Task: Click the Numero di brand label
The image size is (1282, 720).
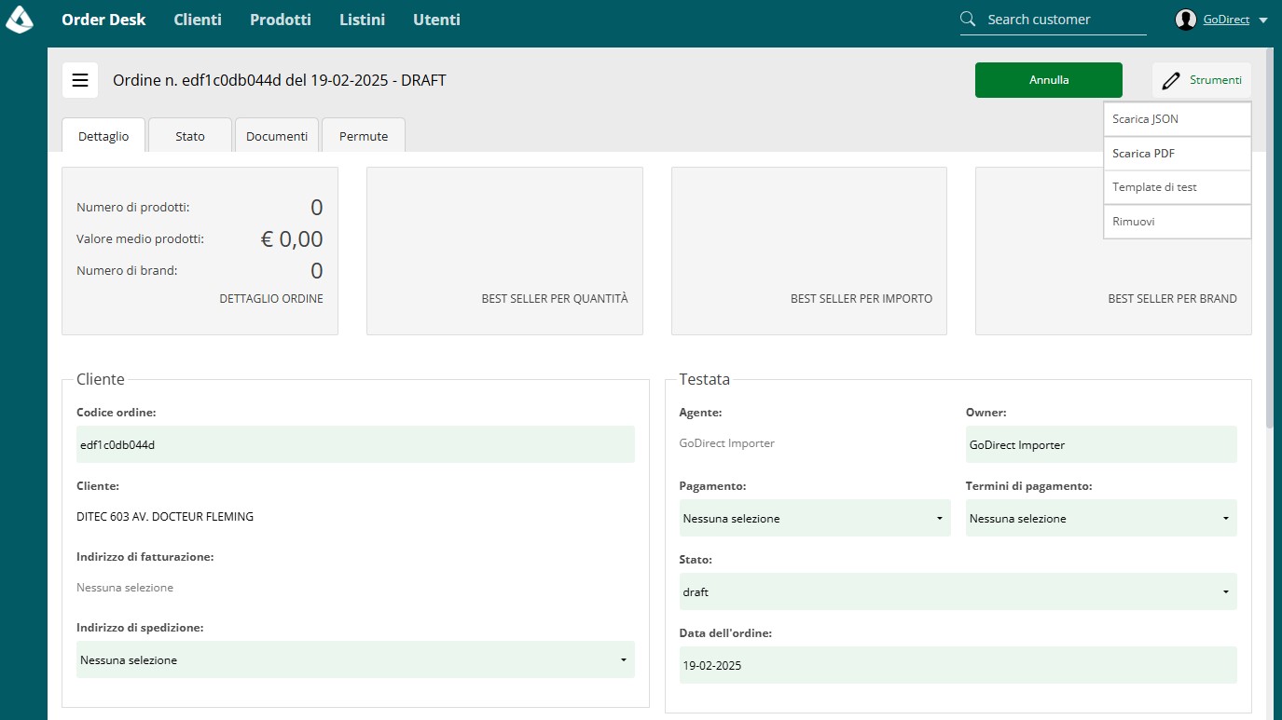Action: 127,271
